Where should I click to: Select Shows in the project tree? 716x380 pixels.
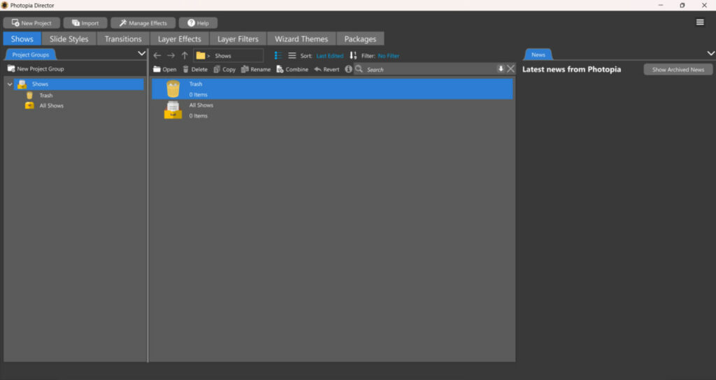pos(79,84)
